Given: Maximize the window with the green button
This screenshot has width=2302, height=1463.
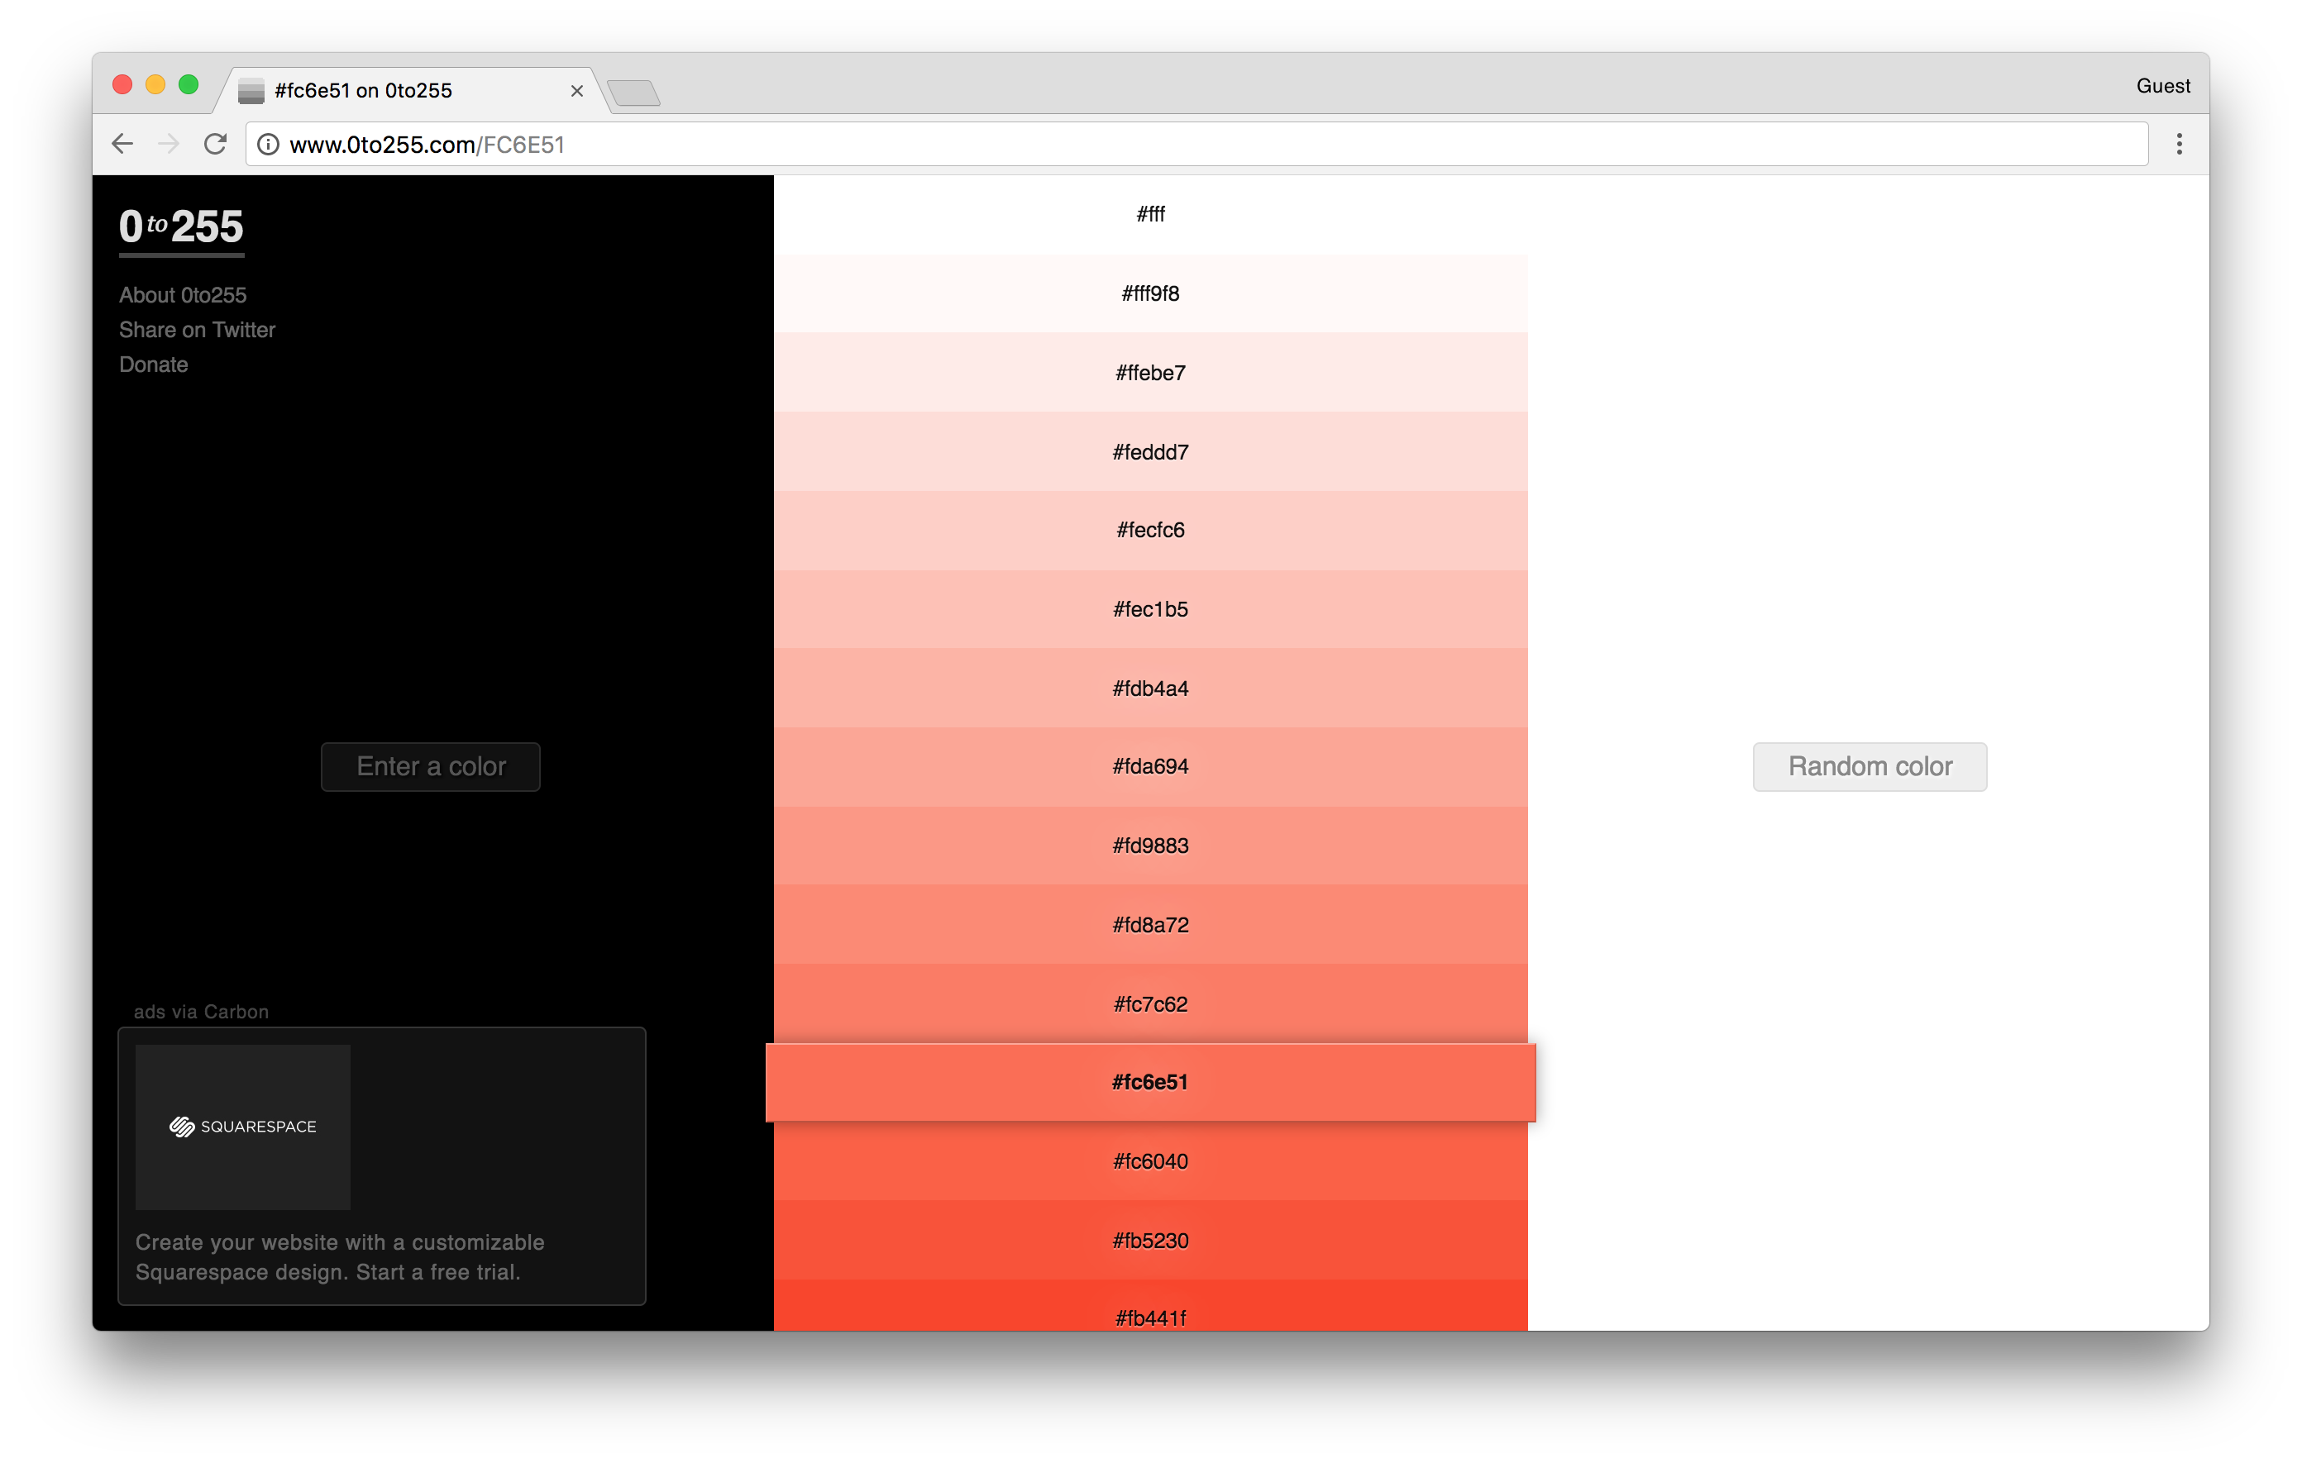Looking at the screenshot, I should [x=189, y=85].
